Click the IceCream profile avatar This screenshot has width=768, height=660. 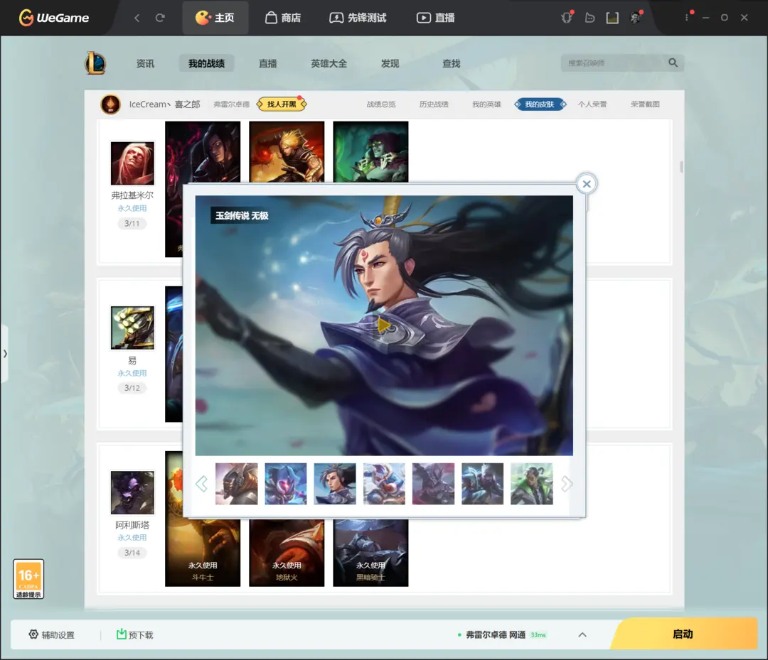111,104
